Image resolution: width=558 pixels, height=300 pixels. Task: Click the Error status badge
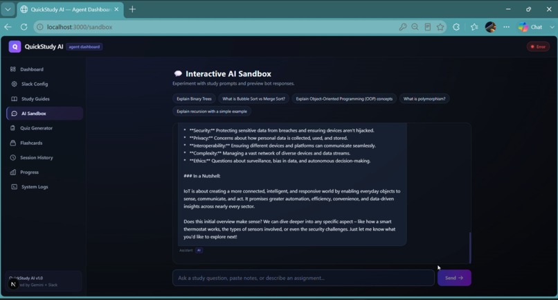[538, 46]
